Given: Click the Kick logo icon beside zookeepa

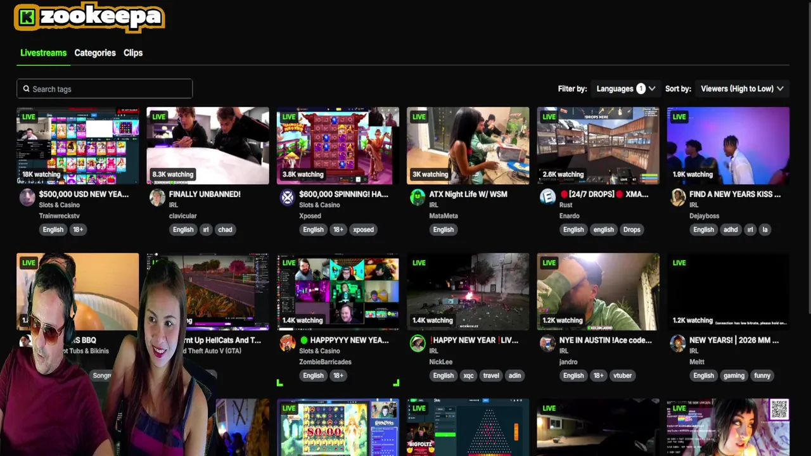Looking at the screenshot, I should pyautogui.click(x=27, y=17).
